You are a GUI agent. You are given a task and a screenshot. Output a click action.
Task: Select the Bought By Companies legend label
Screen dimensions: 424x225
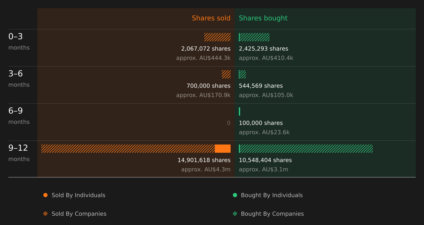(272, 214)
